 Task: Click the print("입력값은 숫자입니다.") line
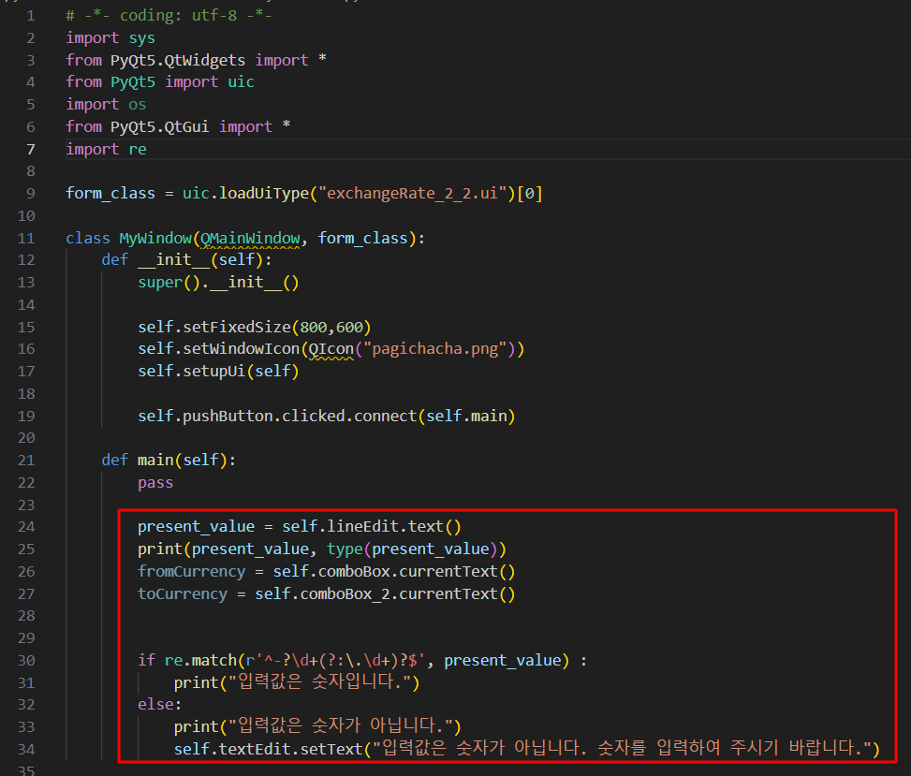[x=296, y=682]
